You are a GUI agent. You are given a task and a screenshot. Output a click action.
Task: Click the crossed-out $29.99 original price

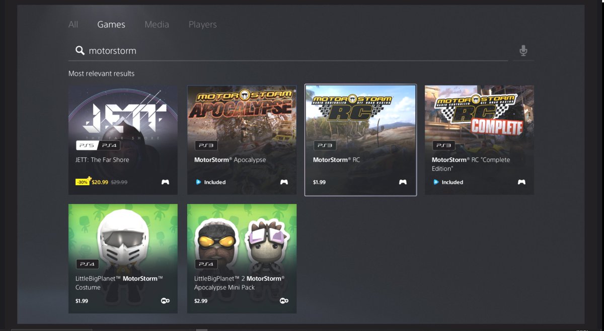click(119, 182)
